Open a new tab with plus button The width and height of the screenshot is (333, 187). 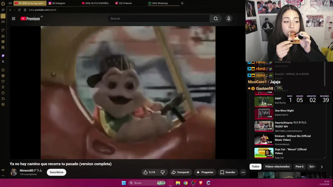(182, 3)
